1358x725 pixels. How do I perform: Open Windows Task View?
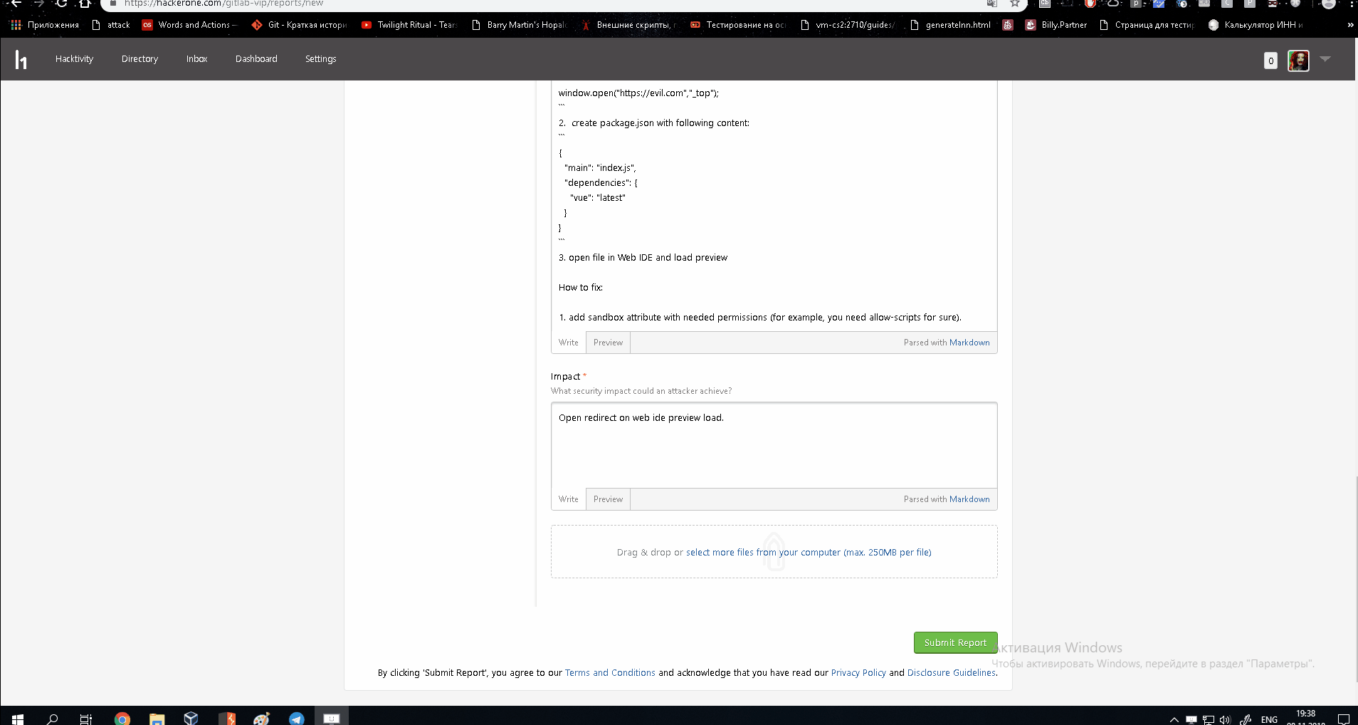click(x=85, y=718)
